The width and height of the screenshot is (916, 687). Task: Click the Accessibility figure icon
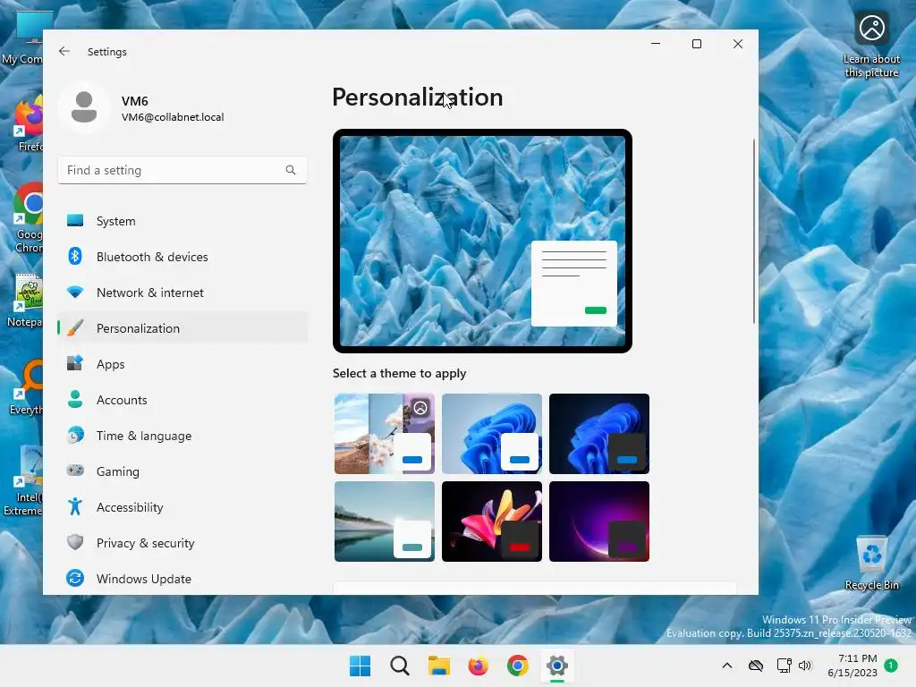(x=75, y=506)
